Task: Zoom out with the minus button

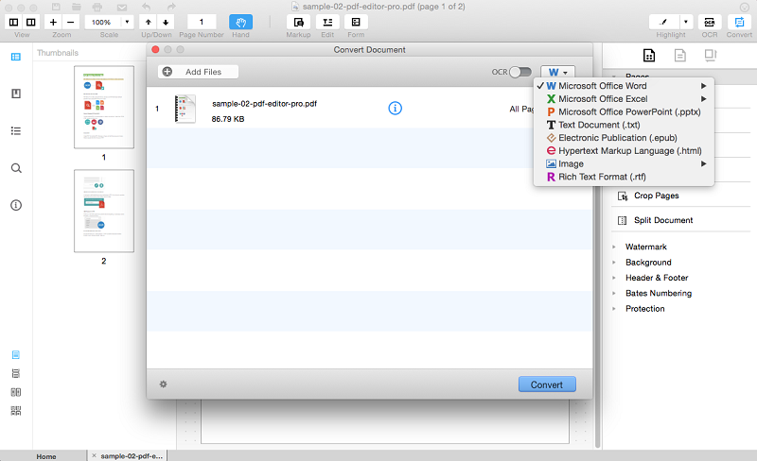Action: tap(70, 22)
